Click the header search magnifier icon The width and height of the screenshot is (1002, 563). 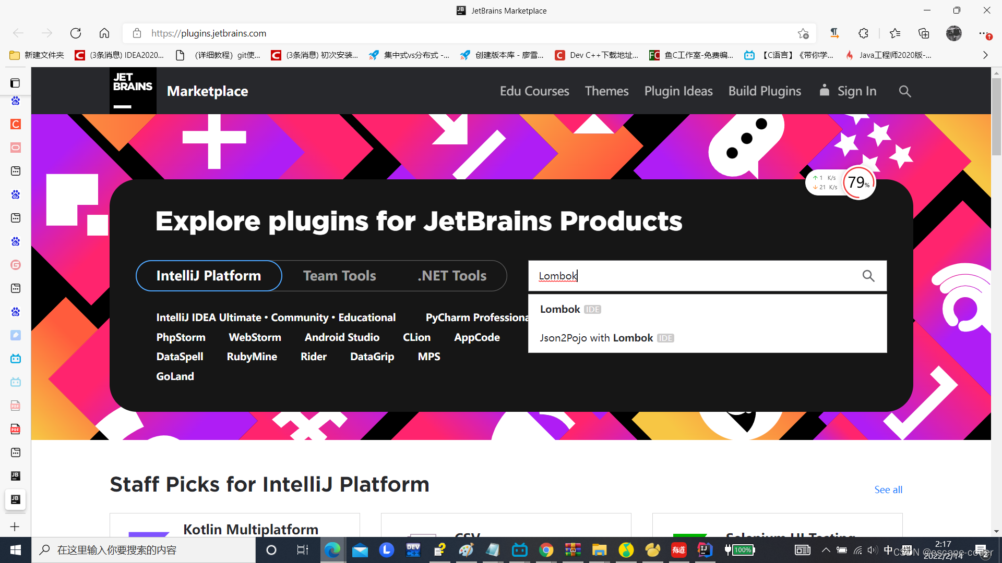click(904, 91)
